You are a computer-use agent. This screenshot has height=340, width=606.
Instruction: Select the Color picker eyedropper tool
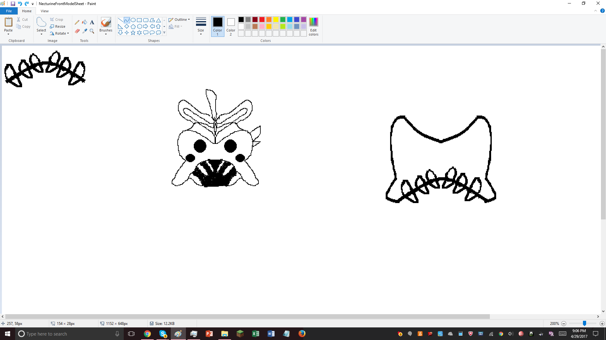click(85, 31)
